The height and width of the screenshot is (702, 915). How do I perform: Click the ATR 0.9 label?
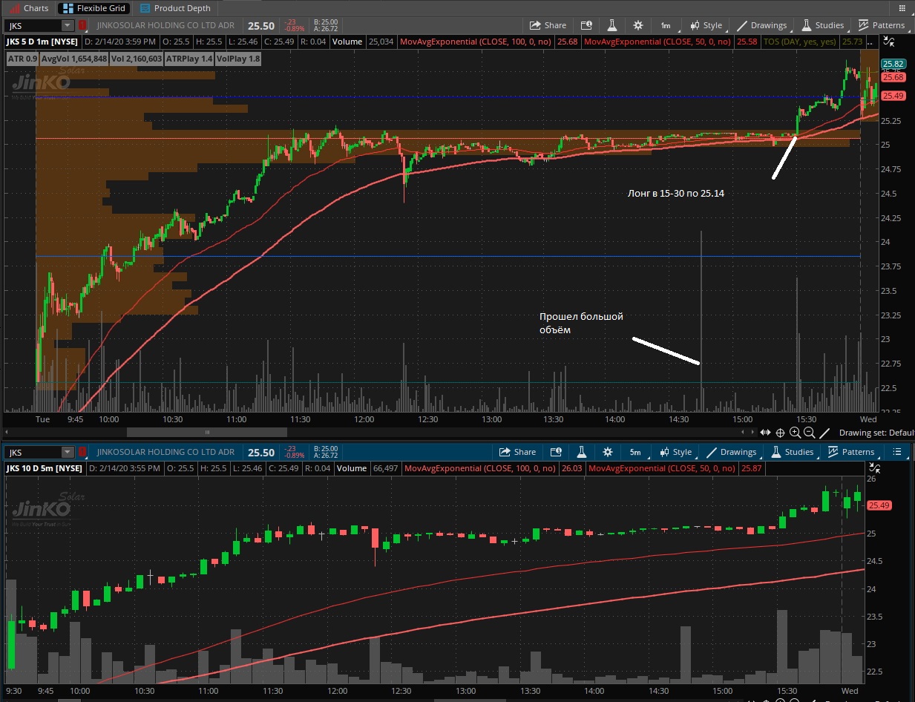(x=22, y=58)
